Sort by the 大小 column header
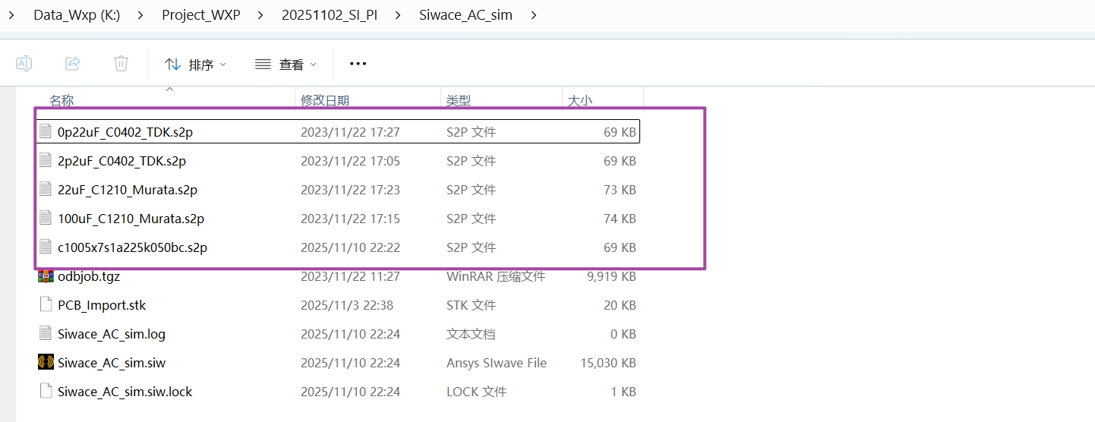Viewport: 1095px width, 422px height. coord(580,100)
